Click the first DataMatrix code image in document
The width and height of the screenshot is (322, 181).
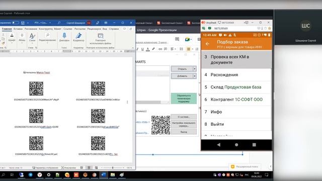(36, 88)
